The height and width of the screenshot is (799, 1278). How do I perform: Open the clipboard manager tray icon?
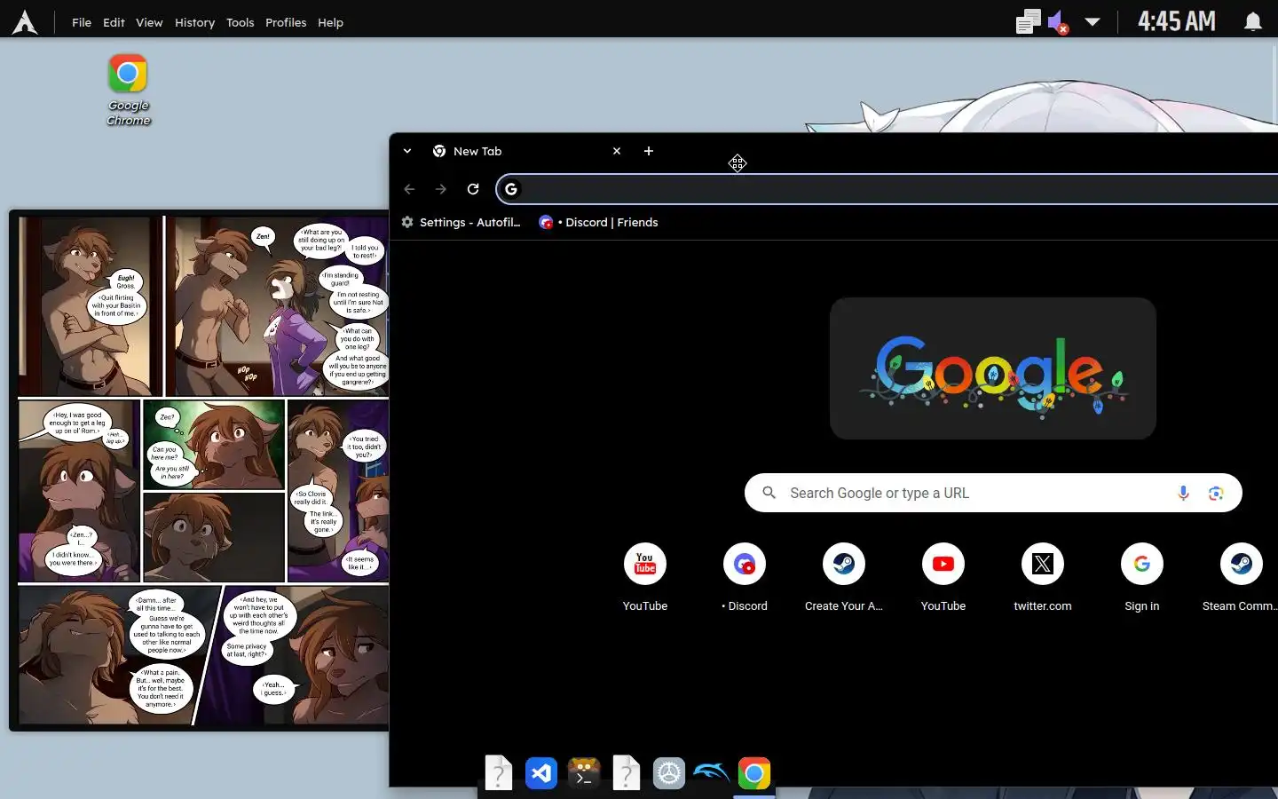[x=1028, y=22]
